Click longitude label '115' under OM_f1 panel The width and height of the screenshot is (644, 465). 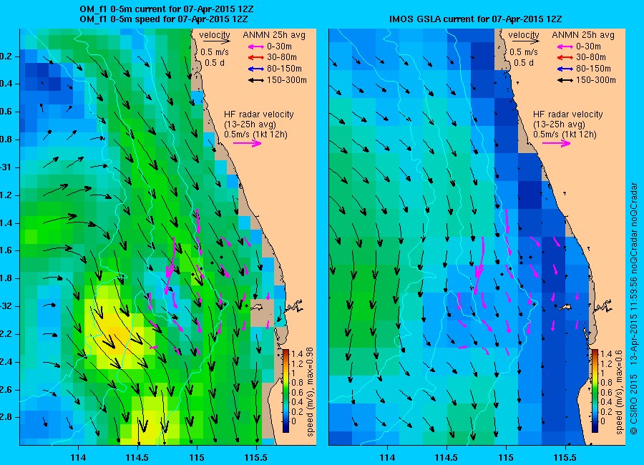tap(197, 457)
